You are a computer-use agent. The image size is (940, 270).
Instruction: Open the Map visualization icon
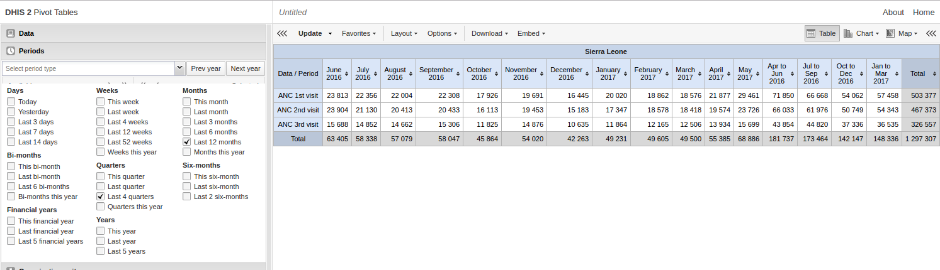[890, 33]
